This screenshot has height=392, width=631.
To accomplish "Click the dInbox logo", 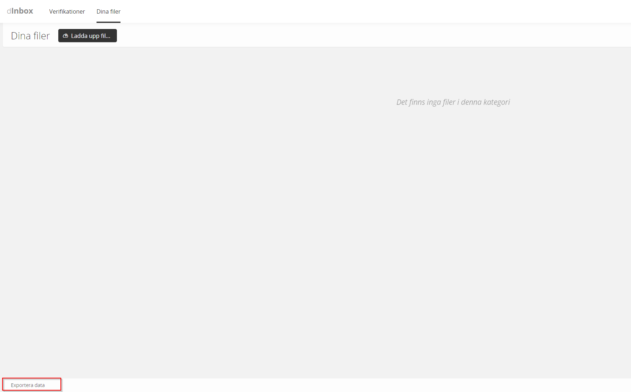I will pos(20,11).
